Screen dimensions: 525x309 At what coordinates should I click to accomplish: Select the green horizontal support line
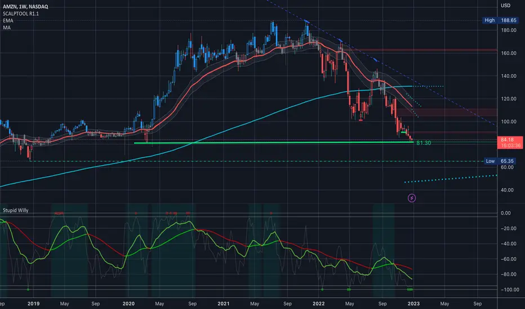coord(274,143)
